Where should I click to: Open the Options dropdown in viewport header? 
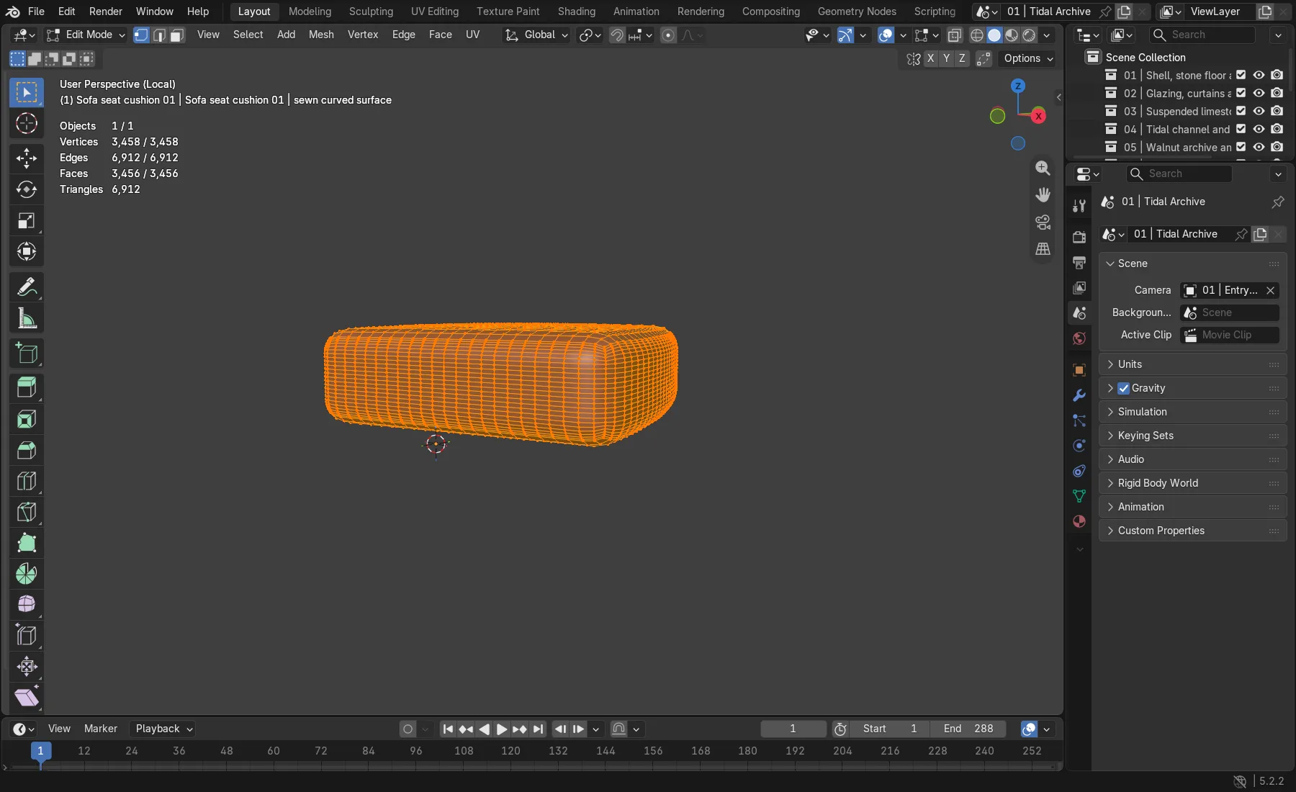pos(1028,58)
